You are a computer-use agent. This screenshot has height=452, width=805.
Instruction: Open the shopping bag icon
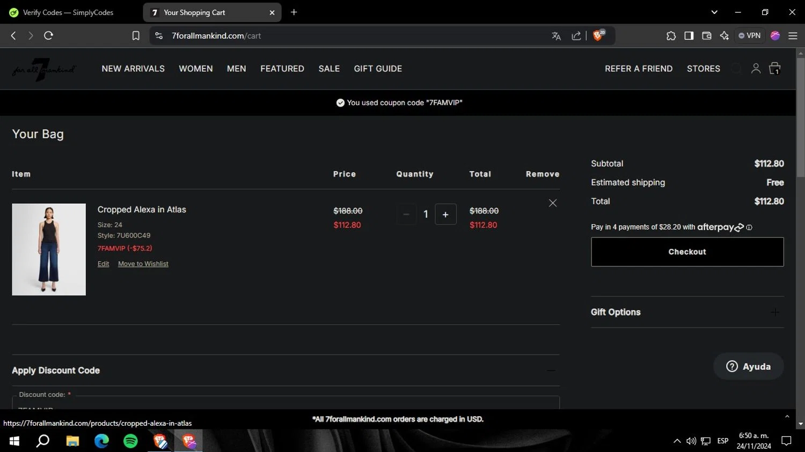click(774, 69)
